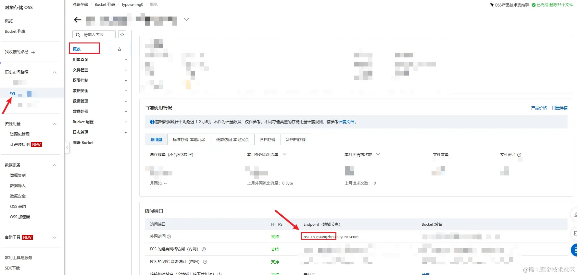This screenshot has height=275, width=577.
Task: Expand the 日志管理 menu section
Action: (126, 132)
